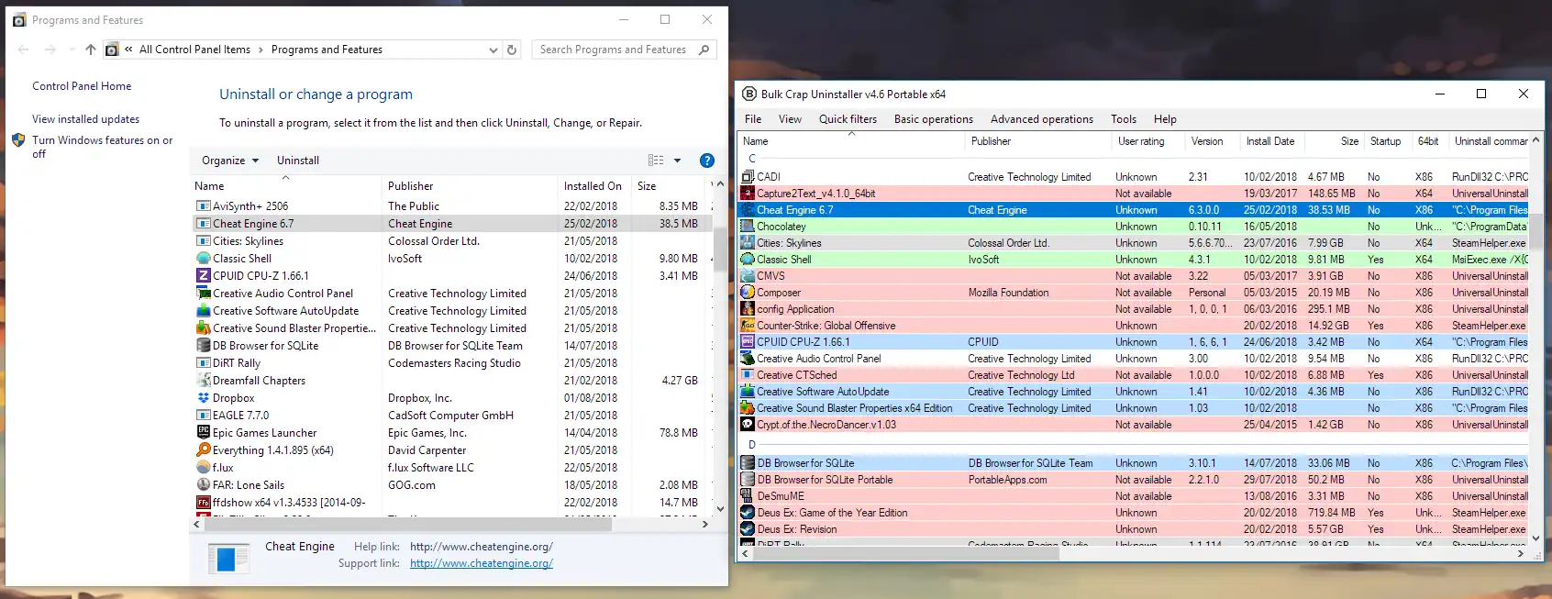Select the Chocolatey row in Bulk Crap Uninstaller

(x=1135, y=227)
